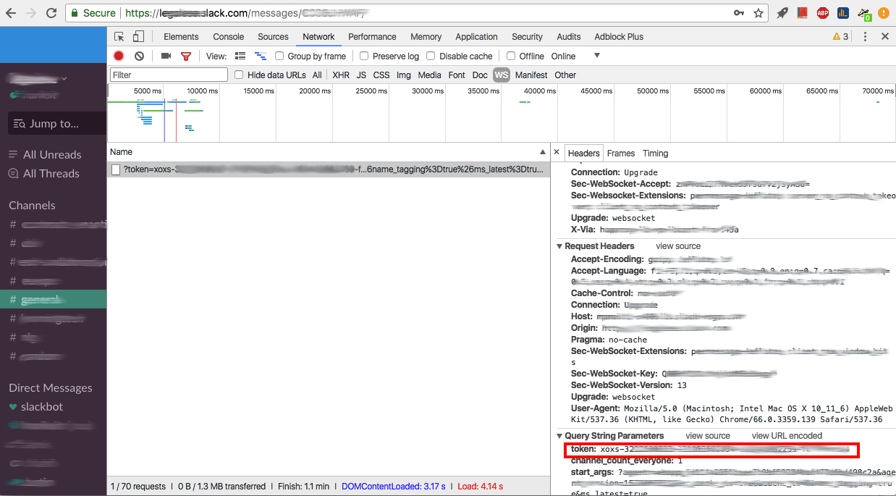Select the XHR filter type
This screenshot has height=496, width=896.
[341, 75]
